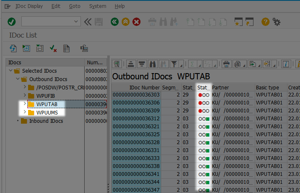Viewport: 300px width, 193px height.
Task: Click IDoc number 0000000000036312
Action: [x=136, y=119]
